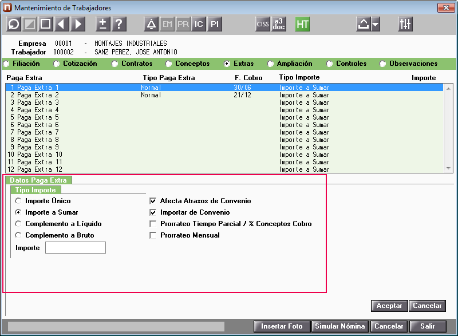Viewport: 458px width, 336px height.
Task: Click the app logo in title bar
Action: [7, 7]
